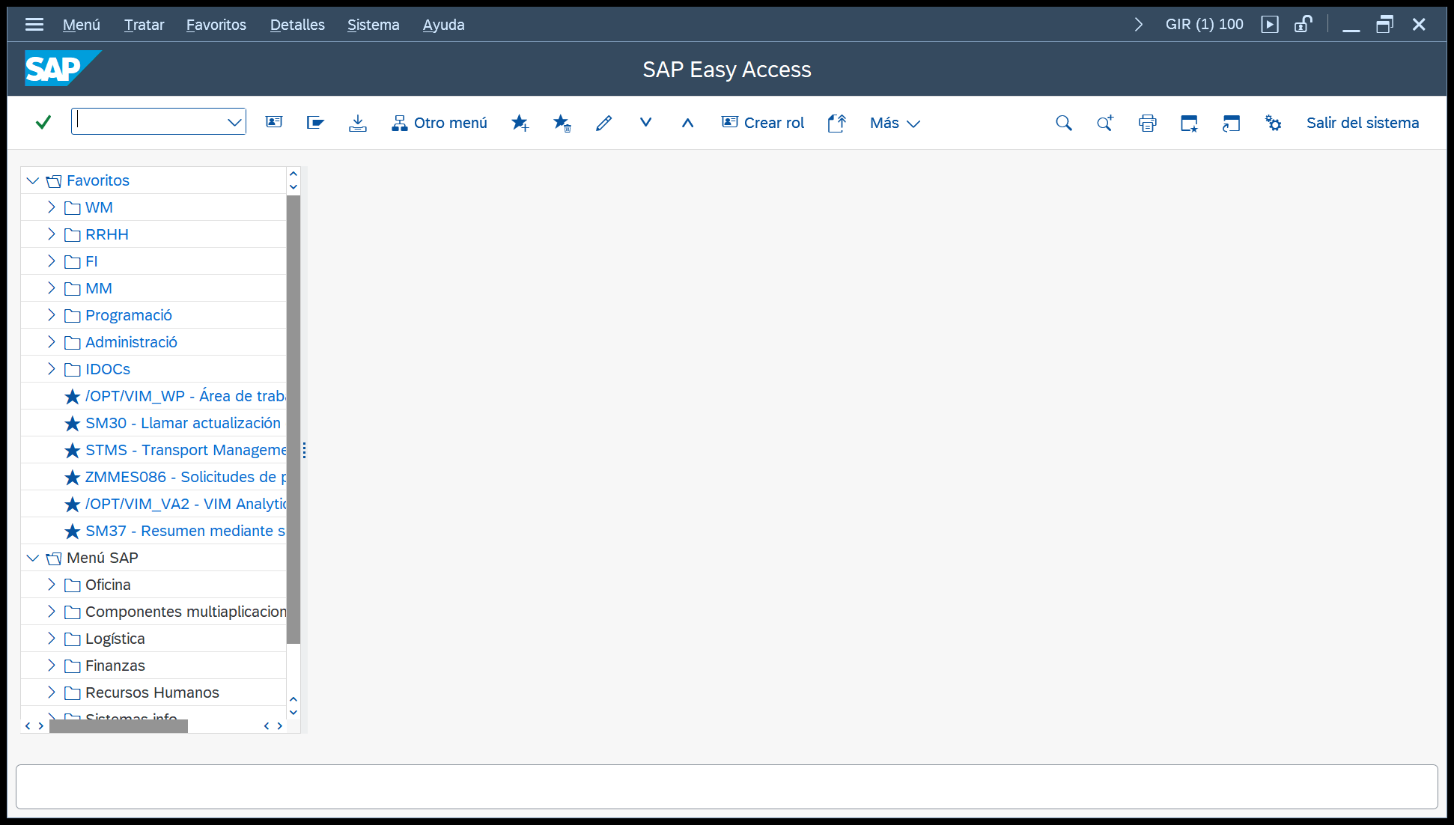
Task: Click the lock/unlock icon in title bar
Action: 1304,25
